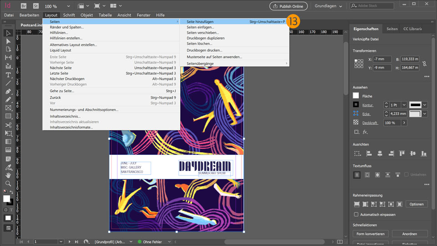
Task: Choose Seite hinzufügen from submenu
Action: click(x=234, y=21)
